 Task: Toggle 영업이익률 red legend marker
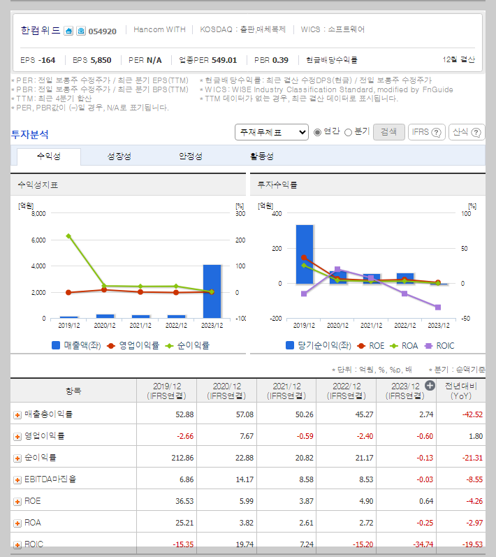[111, 346]
